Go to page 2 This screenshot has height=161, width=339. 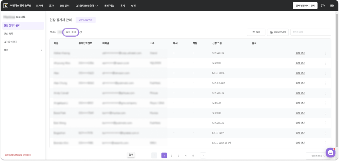point(171,155)
